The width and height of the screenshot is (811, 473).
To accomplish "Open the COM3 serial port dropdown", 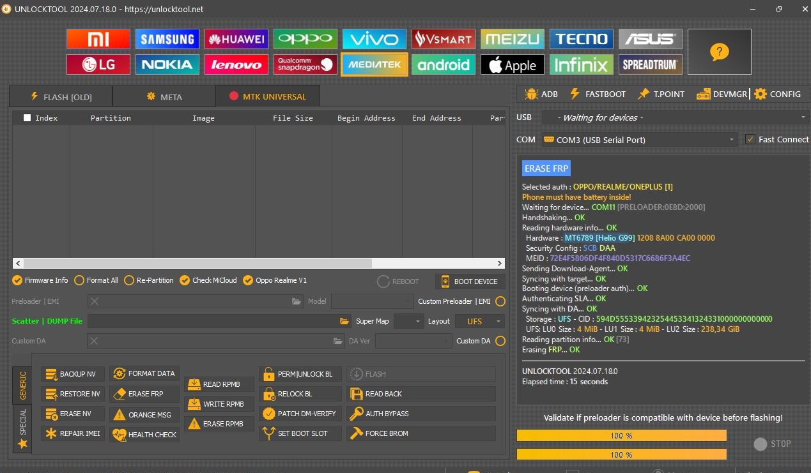I will pos(639,139).
